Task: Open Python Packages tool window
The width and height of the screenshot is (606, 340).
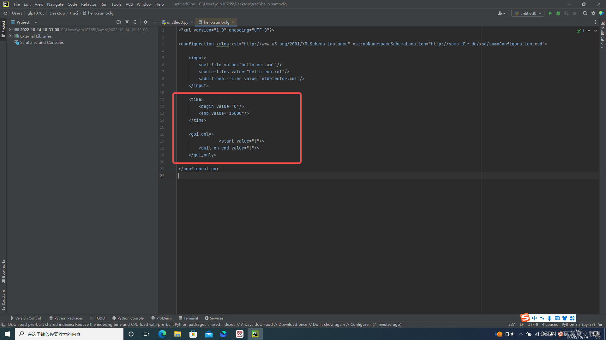Action: coord(66,318)
